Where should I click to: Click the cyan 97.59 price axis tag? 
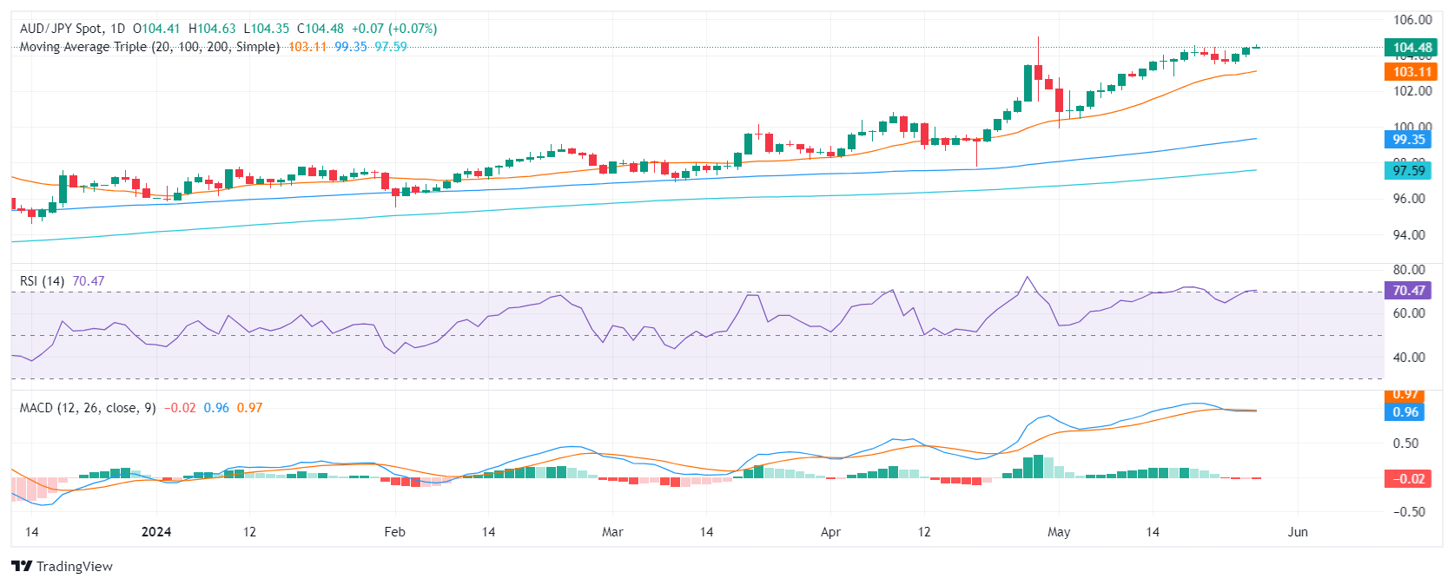pyautogui.click(x=1408, y=171)
